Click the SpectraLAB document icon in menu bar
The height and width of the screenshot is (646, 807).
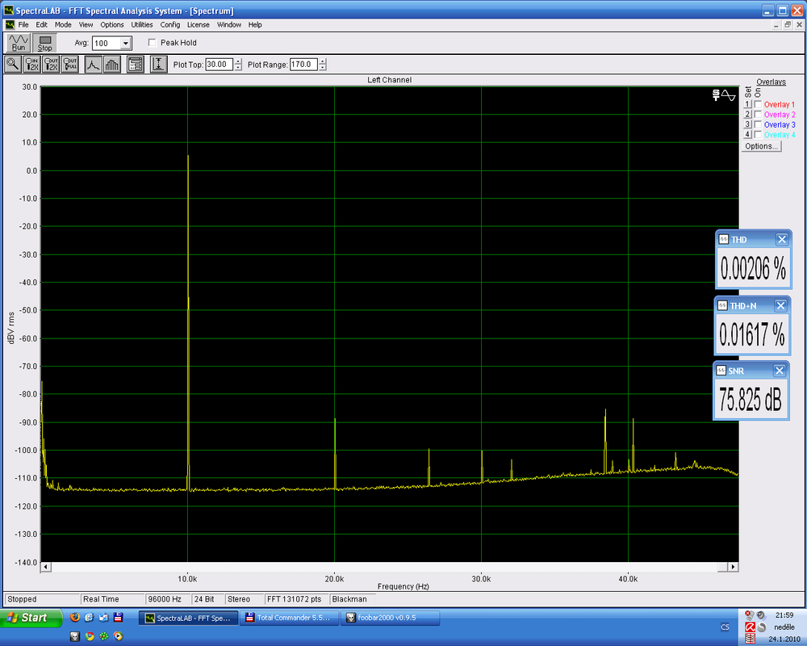click(10, 25)
